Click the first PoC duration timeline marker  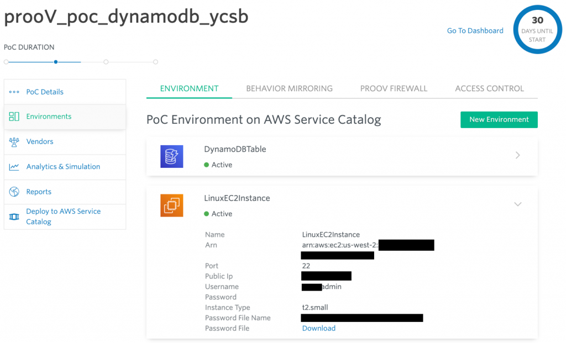coord(6,62)
